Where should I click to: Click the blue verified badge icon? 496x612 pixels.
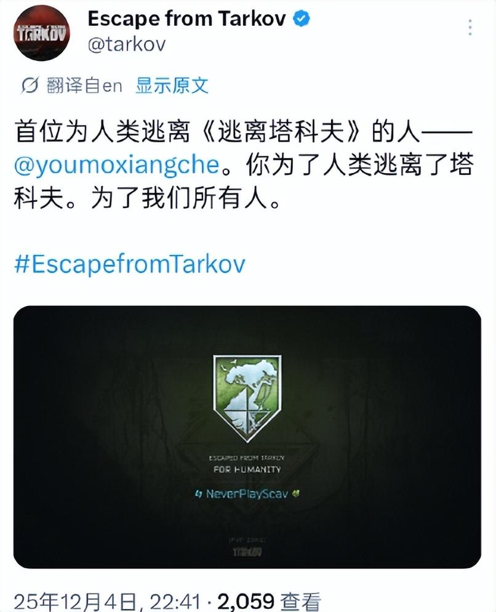point(302,18)
